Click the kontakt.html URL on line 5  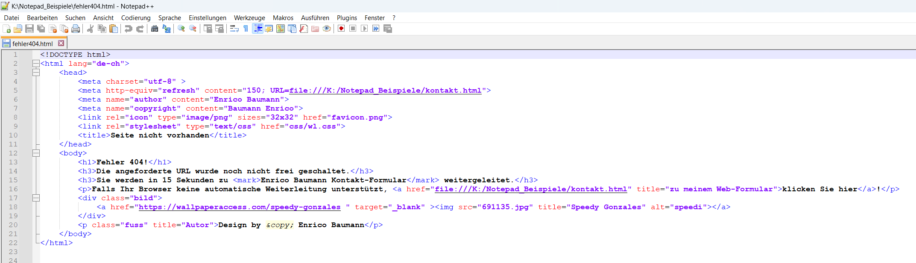(x=385, y=91)
